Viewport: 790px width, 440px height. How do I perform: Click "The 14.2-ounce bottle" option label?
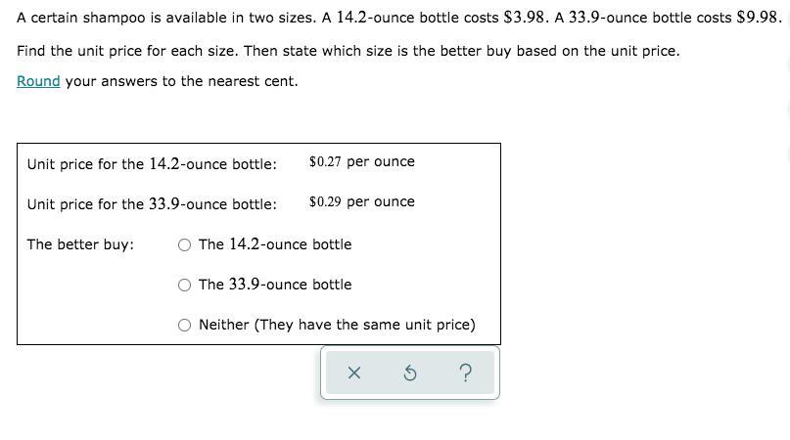[x=274, y=244]
